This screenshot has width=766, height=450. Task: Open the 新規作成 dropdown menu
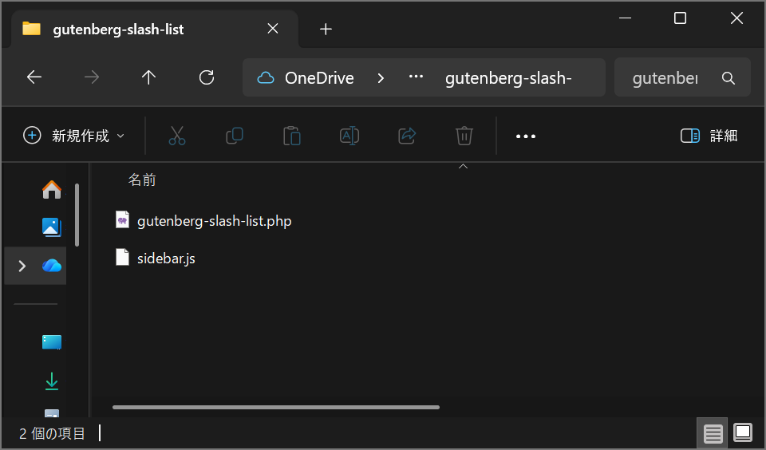[74, 136]
